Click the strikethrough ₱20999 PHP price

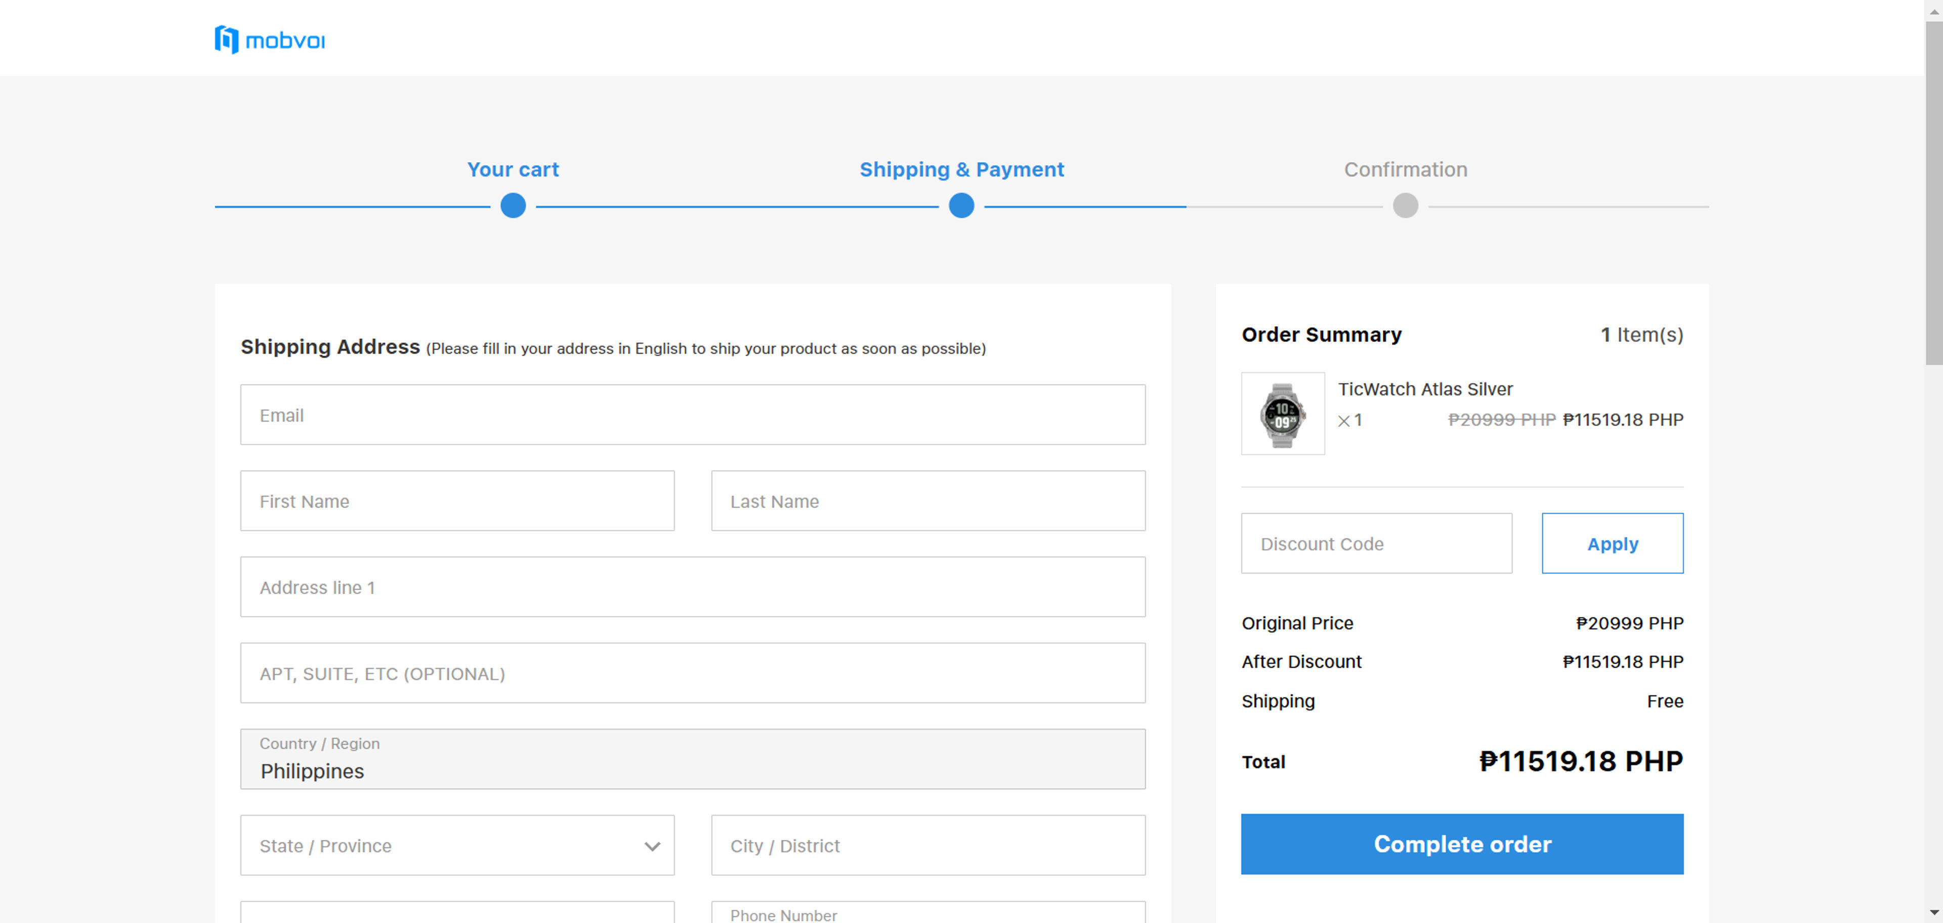pyautogui.click(x=1501, y=420)
